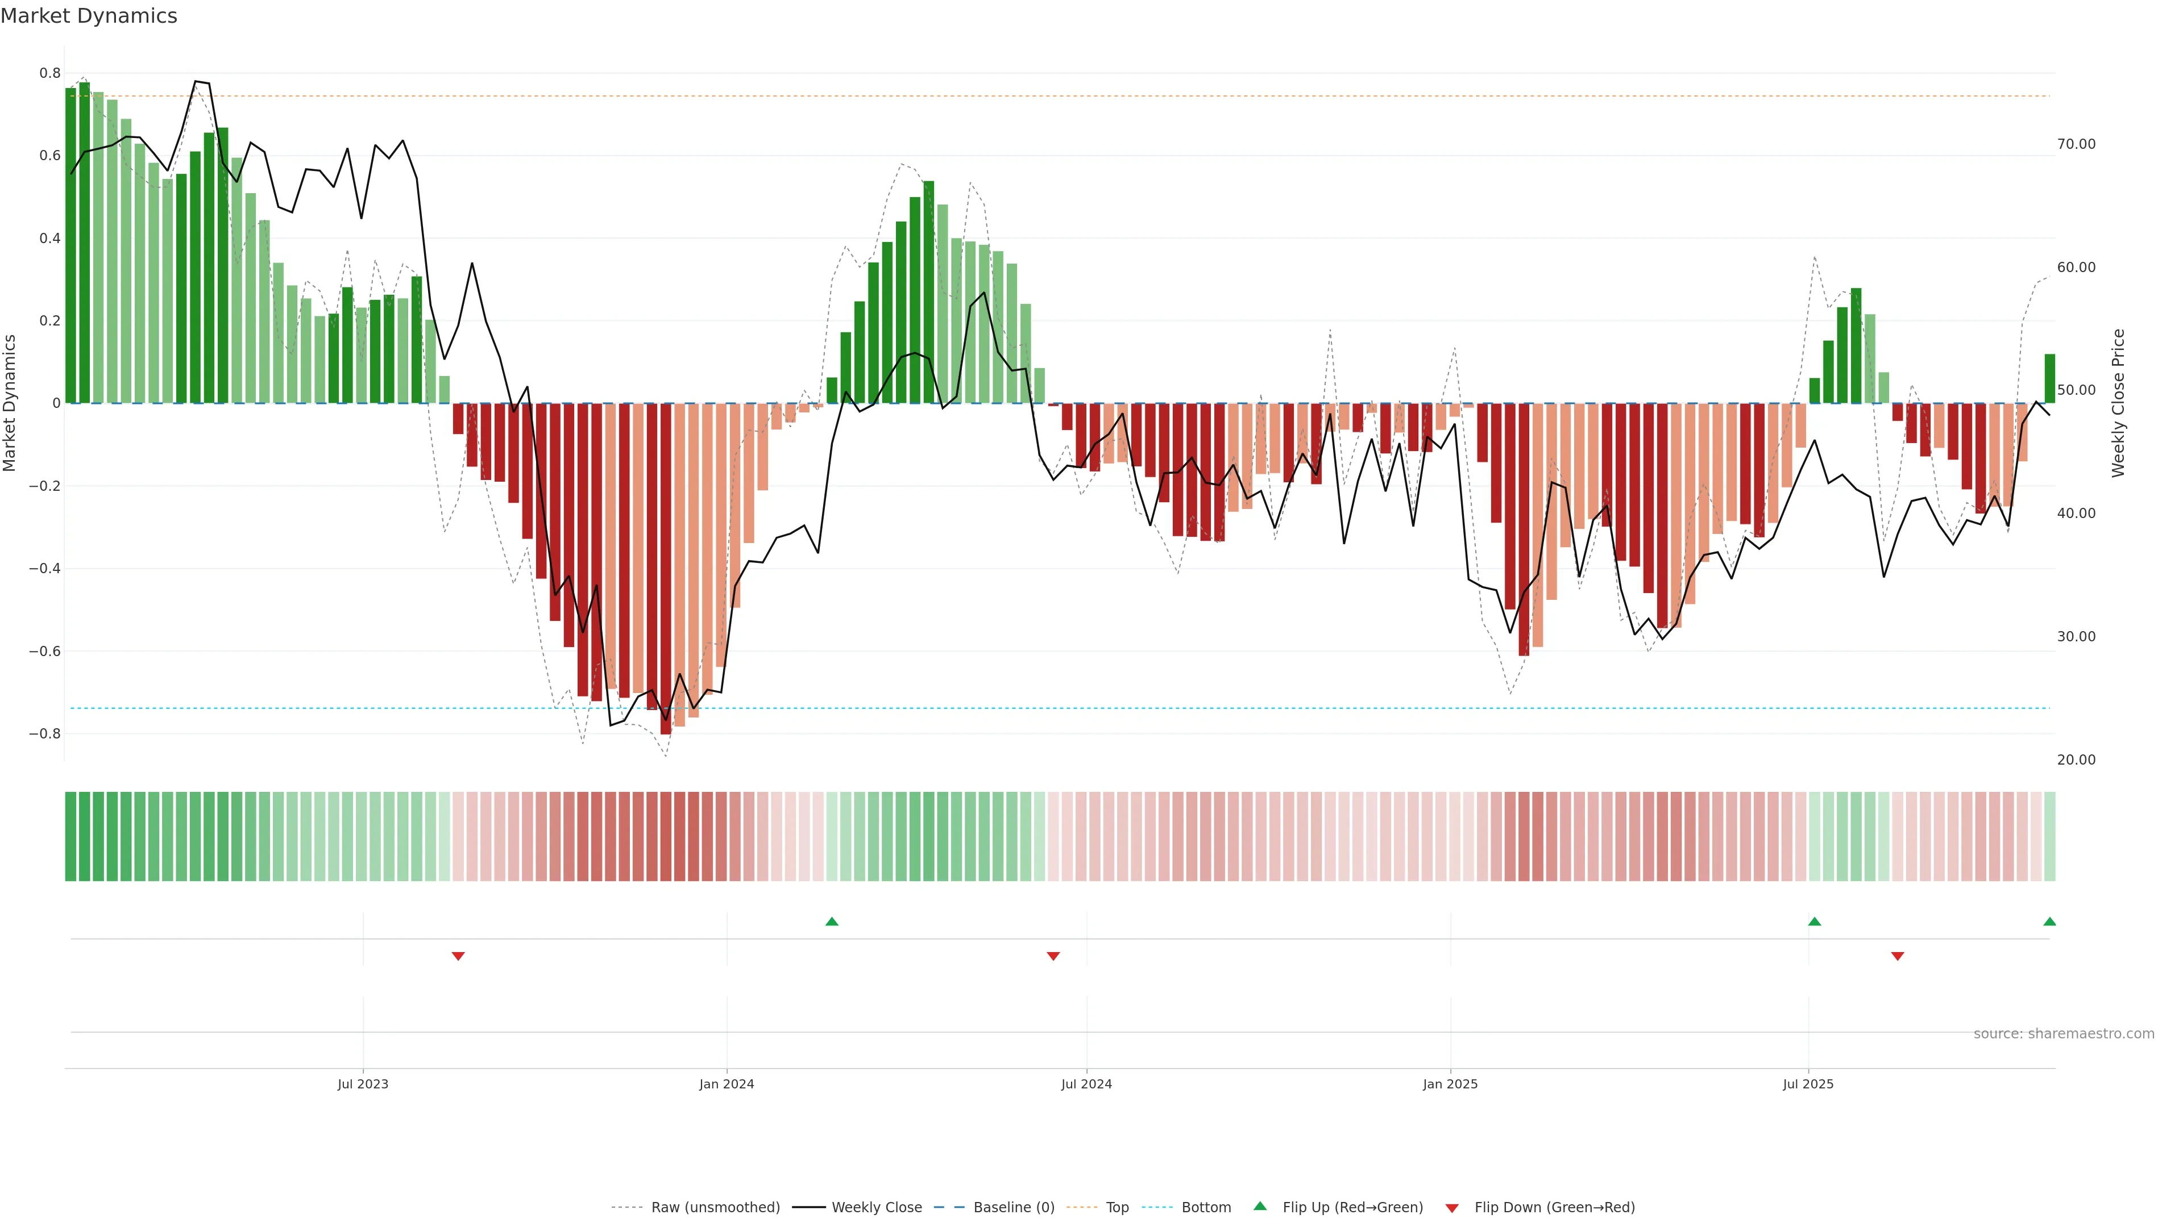Toggle the Top threshold legend entry
The height and width of the screenshot is (1227, 2183).
tap(1117, 1208)
